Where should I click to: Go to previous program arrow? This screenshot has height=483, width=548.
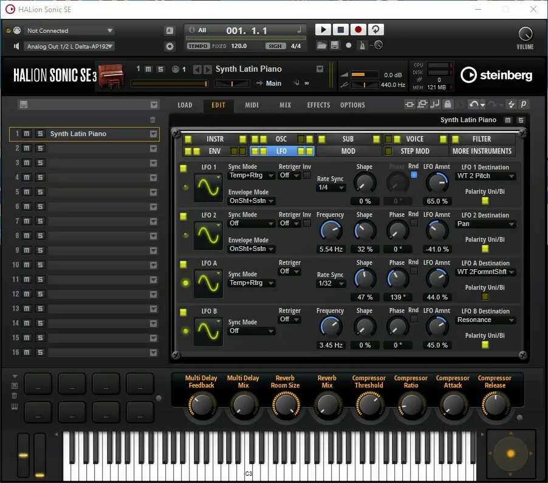tap(197, 69)
